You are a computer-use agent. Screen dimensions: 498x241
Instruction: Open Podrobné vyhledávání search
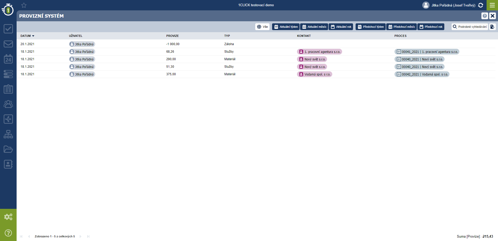pos(470,27)
